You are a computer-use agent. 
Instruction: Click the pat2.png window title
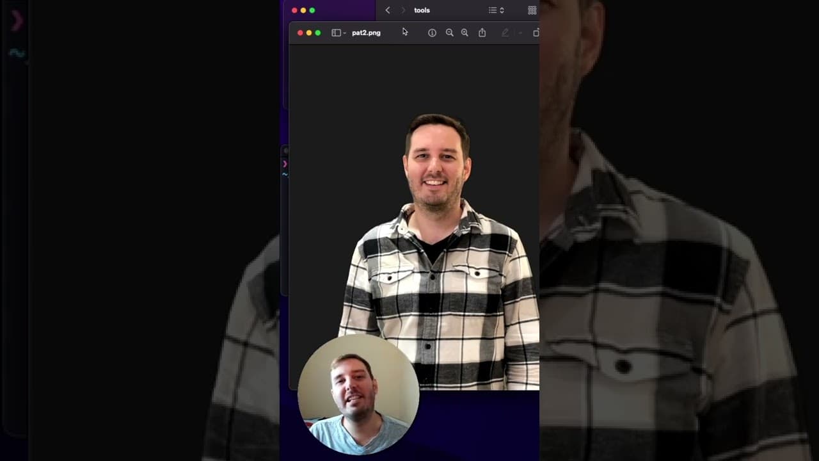tap(366, 33)
